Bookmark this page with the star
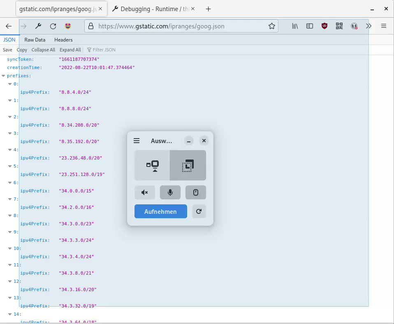 [271, 26]
